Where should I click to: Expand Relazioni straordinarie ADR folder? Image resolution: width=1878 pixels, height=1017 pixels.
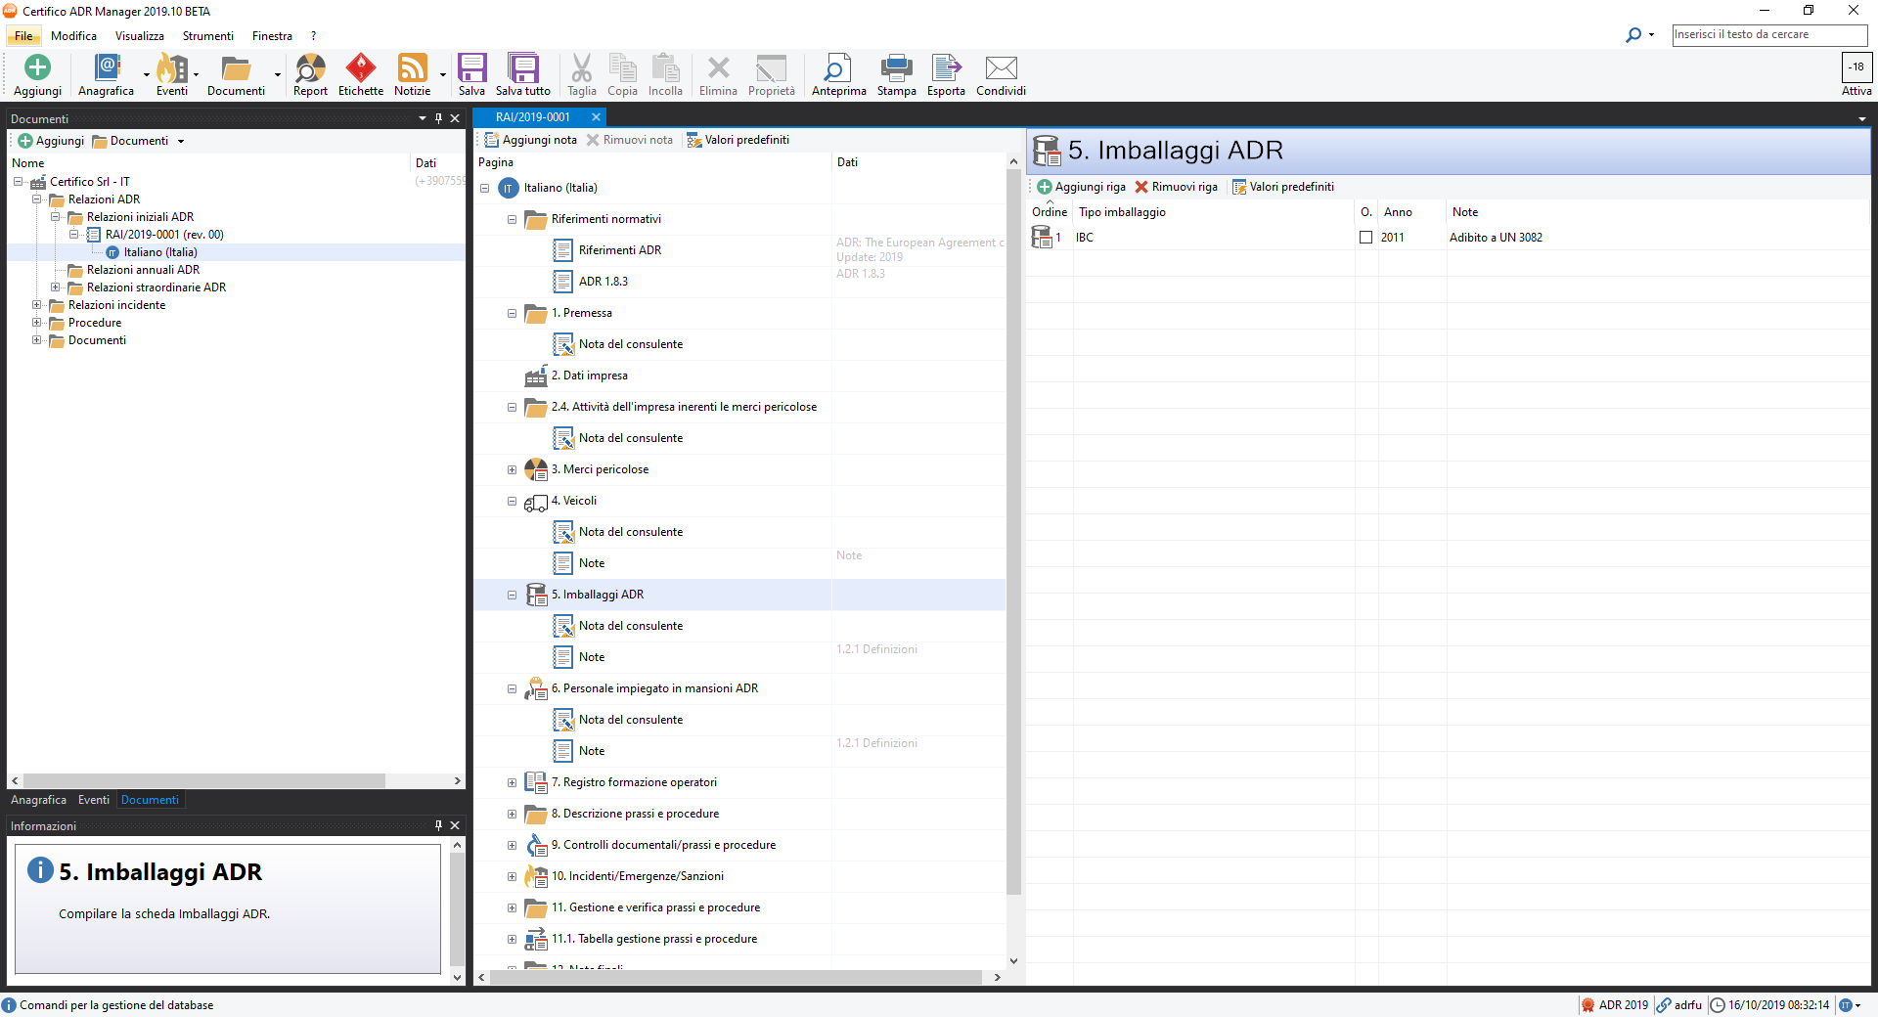point(56,287)
